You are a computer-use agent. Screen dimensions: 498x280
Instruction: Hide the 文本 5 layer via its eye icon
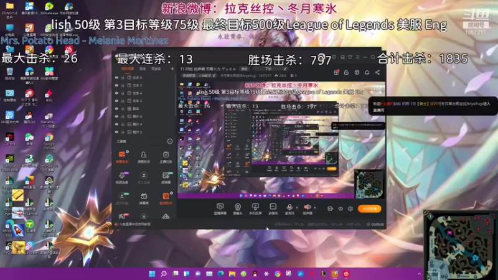tap(116, 85)
